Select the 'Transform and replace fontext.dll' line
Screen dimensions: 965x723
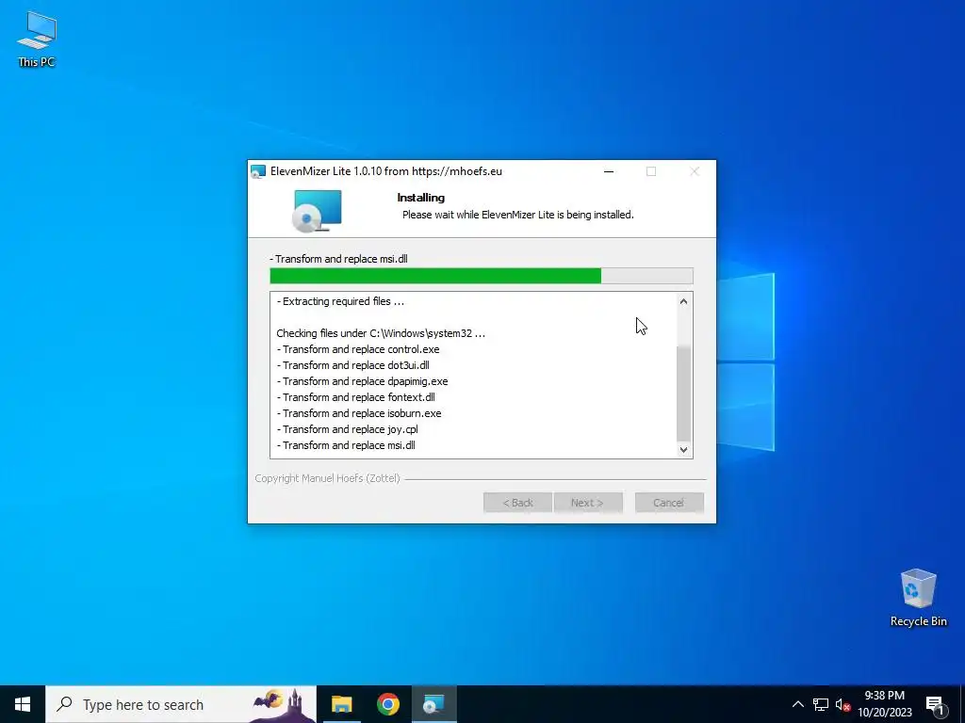(355, 397)
